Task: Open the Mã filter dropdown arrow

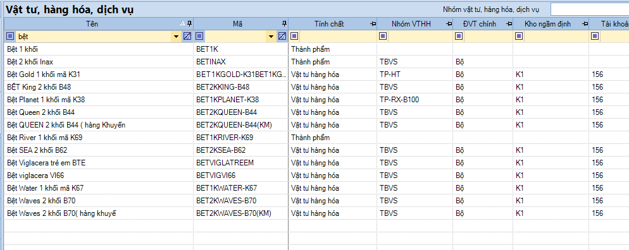Action: click(x=271, y=37)
